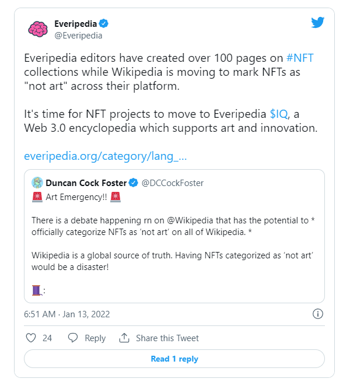Click the reply speech bubble icon
Screen dimensions: 350x382
pos(73,338)
